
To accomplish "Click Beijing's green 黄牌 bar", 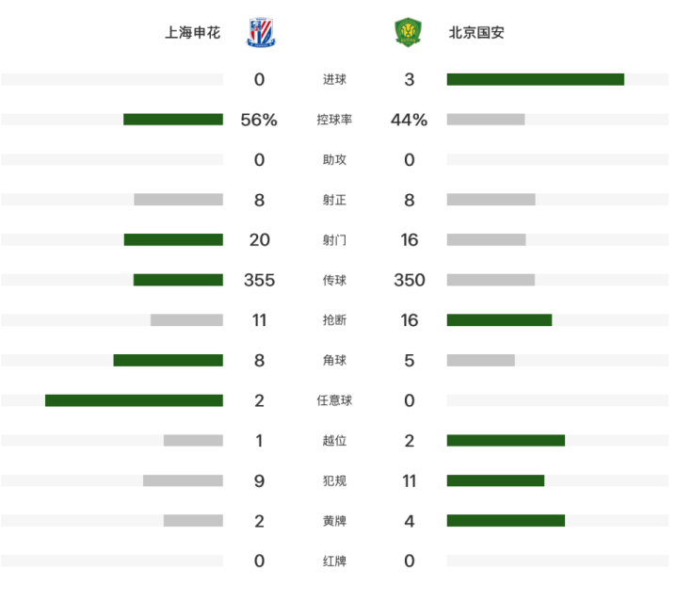I will tap(506, 521).
